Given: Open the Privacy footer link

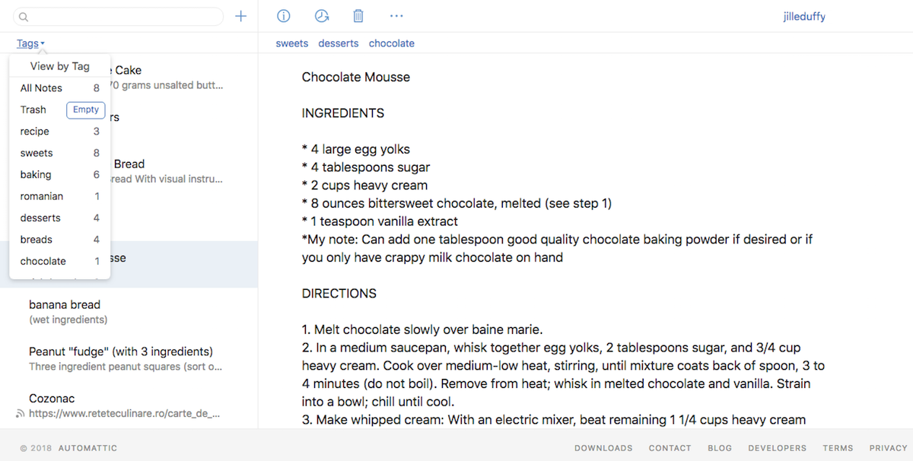Looking at the screenshot, I should click(888, 448).
